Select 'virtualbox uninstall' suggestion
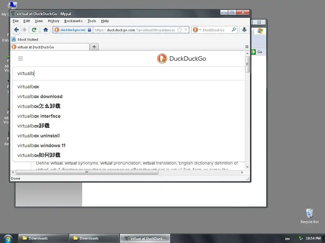Screen dimensions: 325x243 [129, 136]
